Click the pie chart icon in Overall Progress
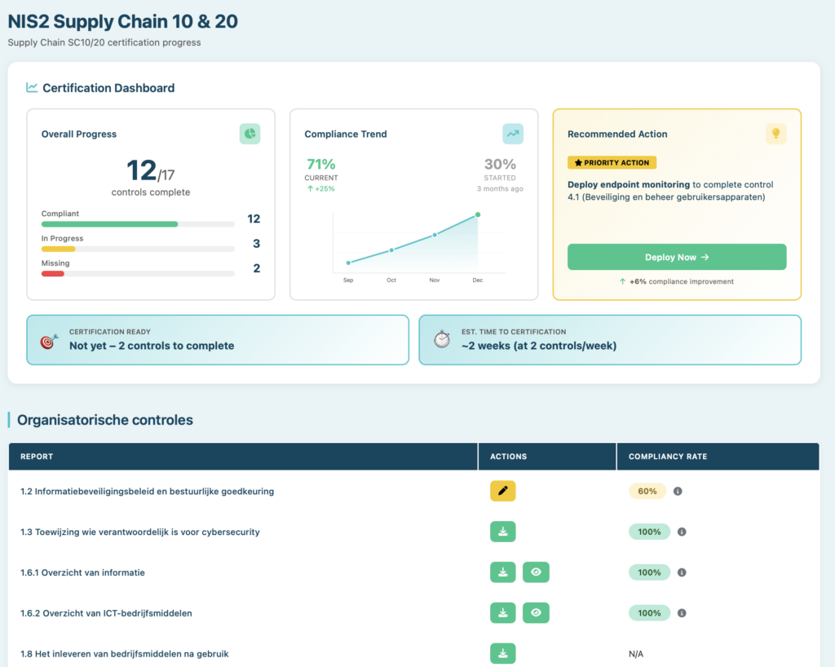835x667 pixels. [x=250, y=134]
